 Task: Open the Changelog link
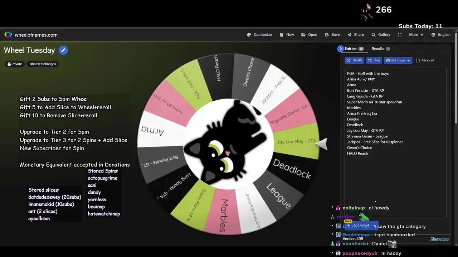click(x=439, y=239)
